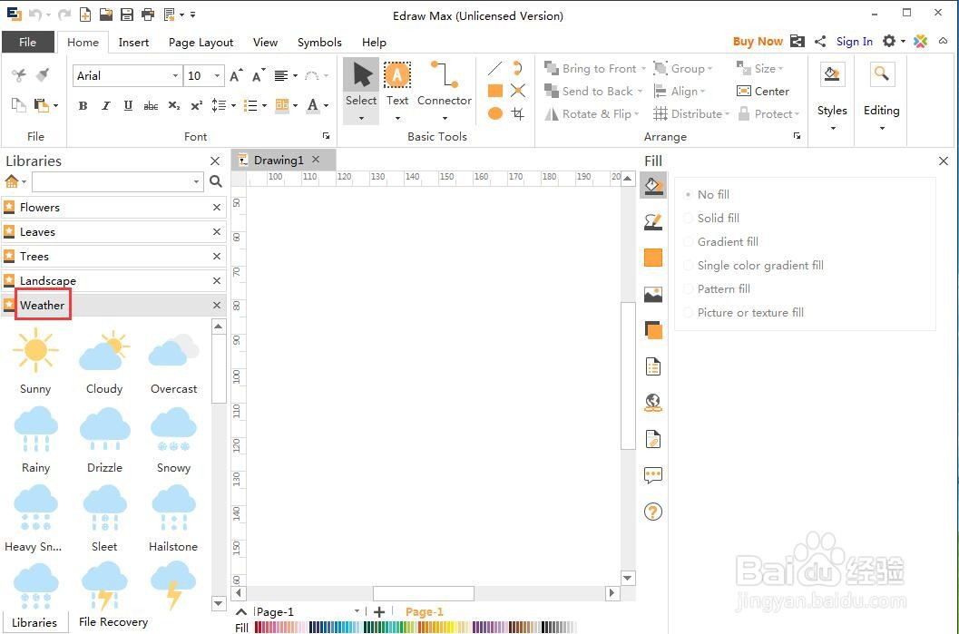Apply subscript formatting
The image size is (959, 634).
pyautogui.click(x=173, y=106)
